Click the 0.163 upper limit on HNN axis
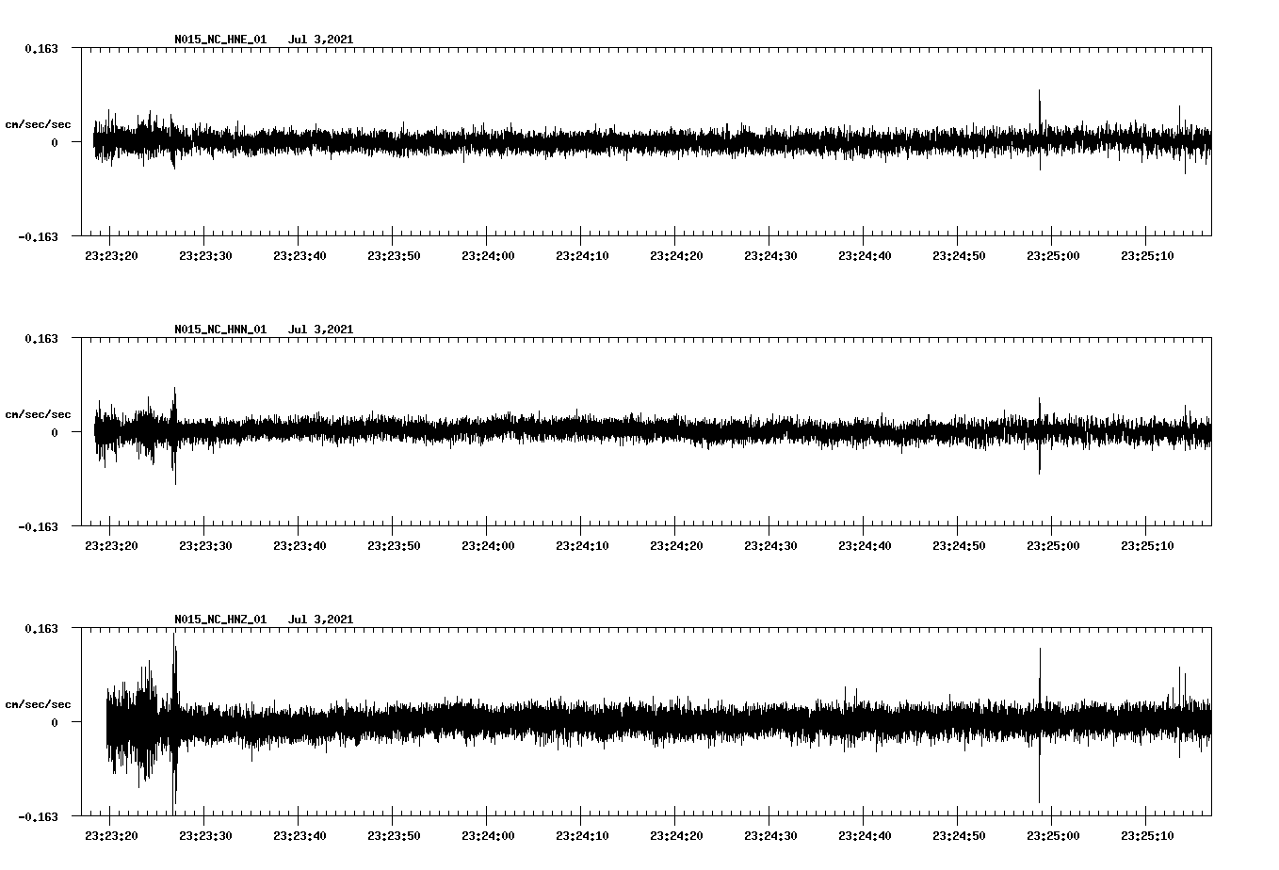Screen dimensions: 1279x870 click(40, 338)
